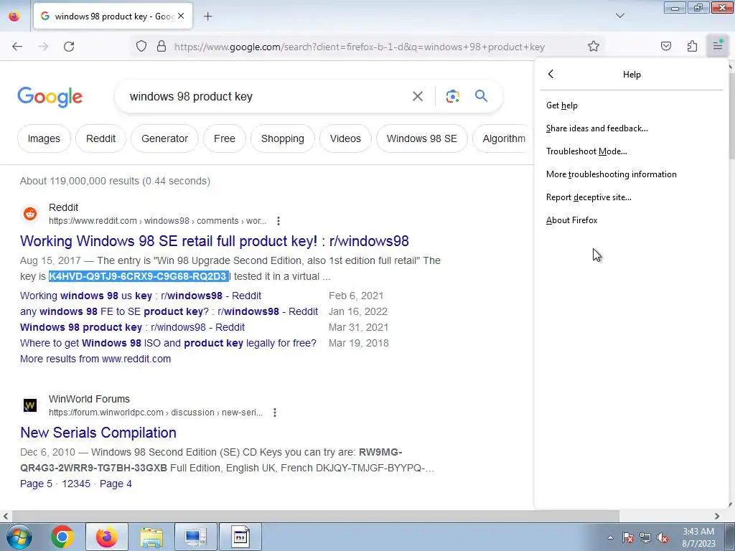
Task: Open the Extensions puzzle icon
Action: coord(692,46)
